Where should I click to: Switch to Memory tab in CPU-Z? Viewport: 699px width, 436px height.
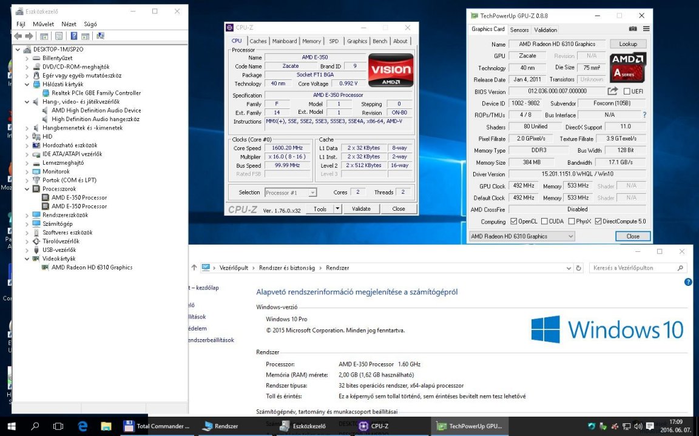[312, 41]
